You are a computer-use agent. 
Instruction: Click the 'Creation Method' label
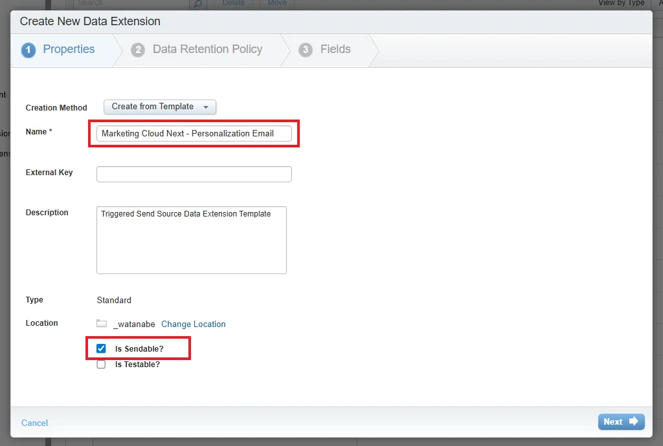(x=56, y=107)
